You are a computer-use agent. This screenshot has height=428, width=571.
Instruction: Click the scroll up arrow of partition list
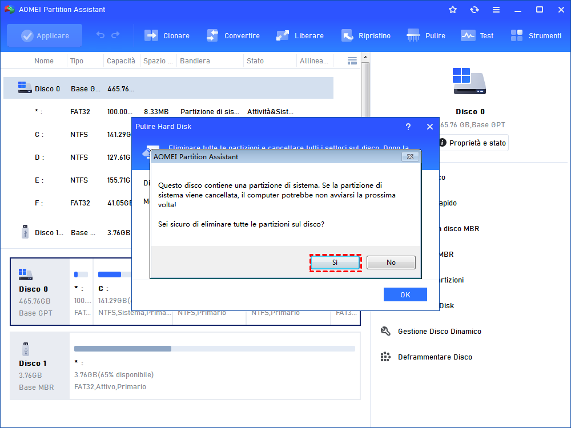(x=365, y=57)
